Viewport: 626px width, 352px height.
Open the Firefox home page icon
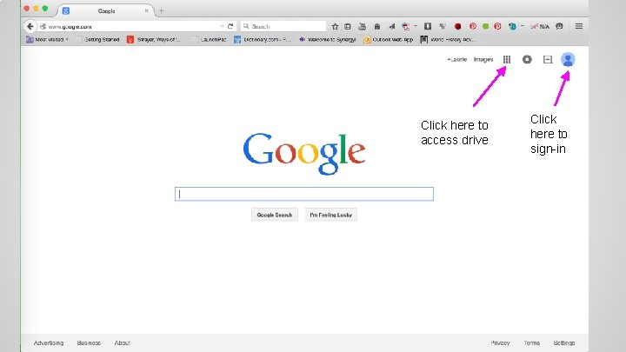pos(376,26)
